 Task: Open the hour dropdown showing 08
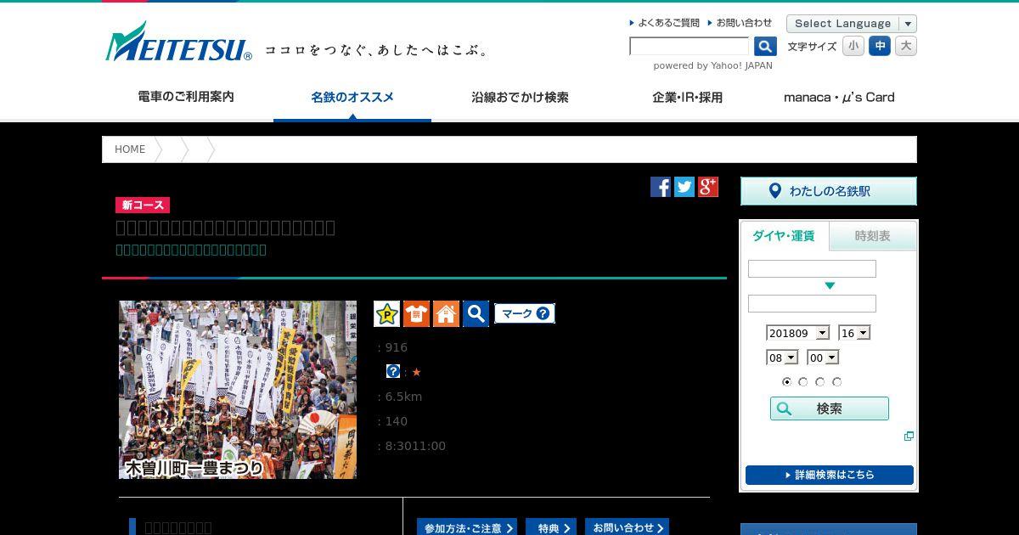782,358
